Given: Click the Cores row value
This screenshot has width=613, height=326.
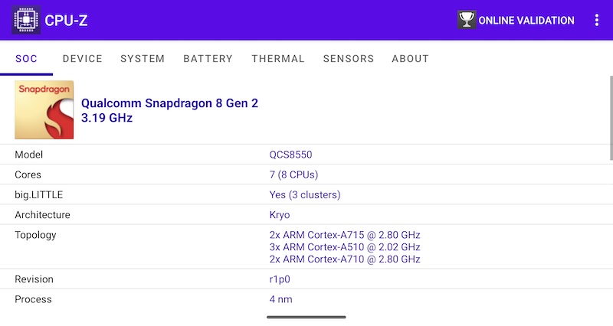Looking at the screenshot, I should click(293, 174).
